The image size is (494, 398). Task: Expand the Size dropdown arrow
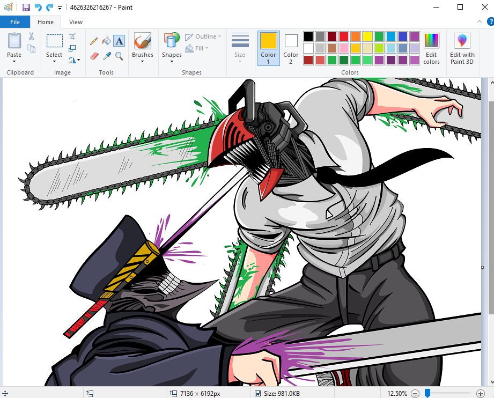tap(240, 61)
